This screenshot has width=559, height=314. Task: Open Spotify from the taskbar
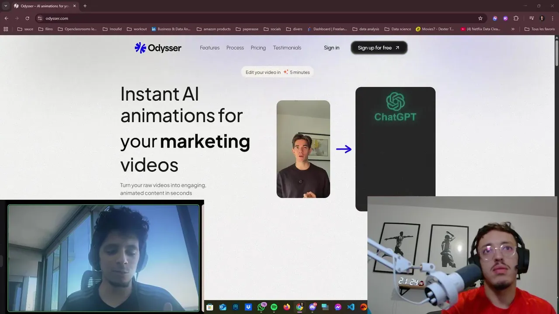point(274,307)
